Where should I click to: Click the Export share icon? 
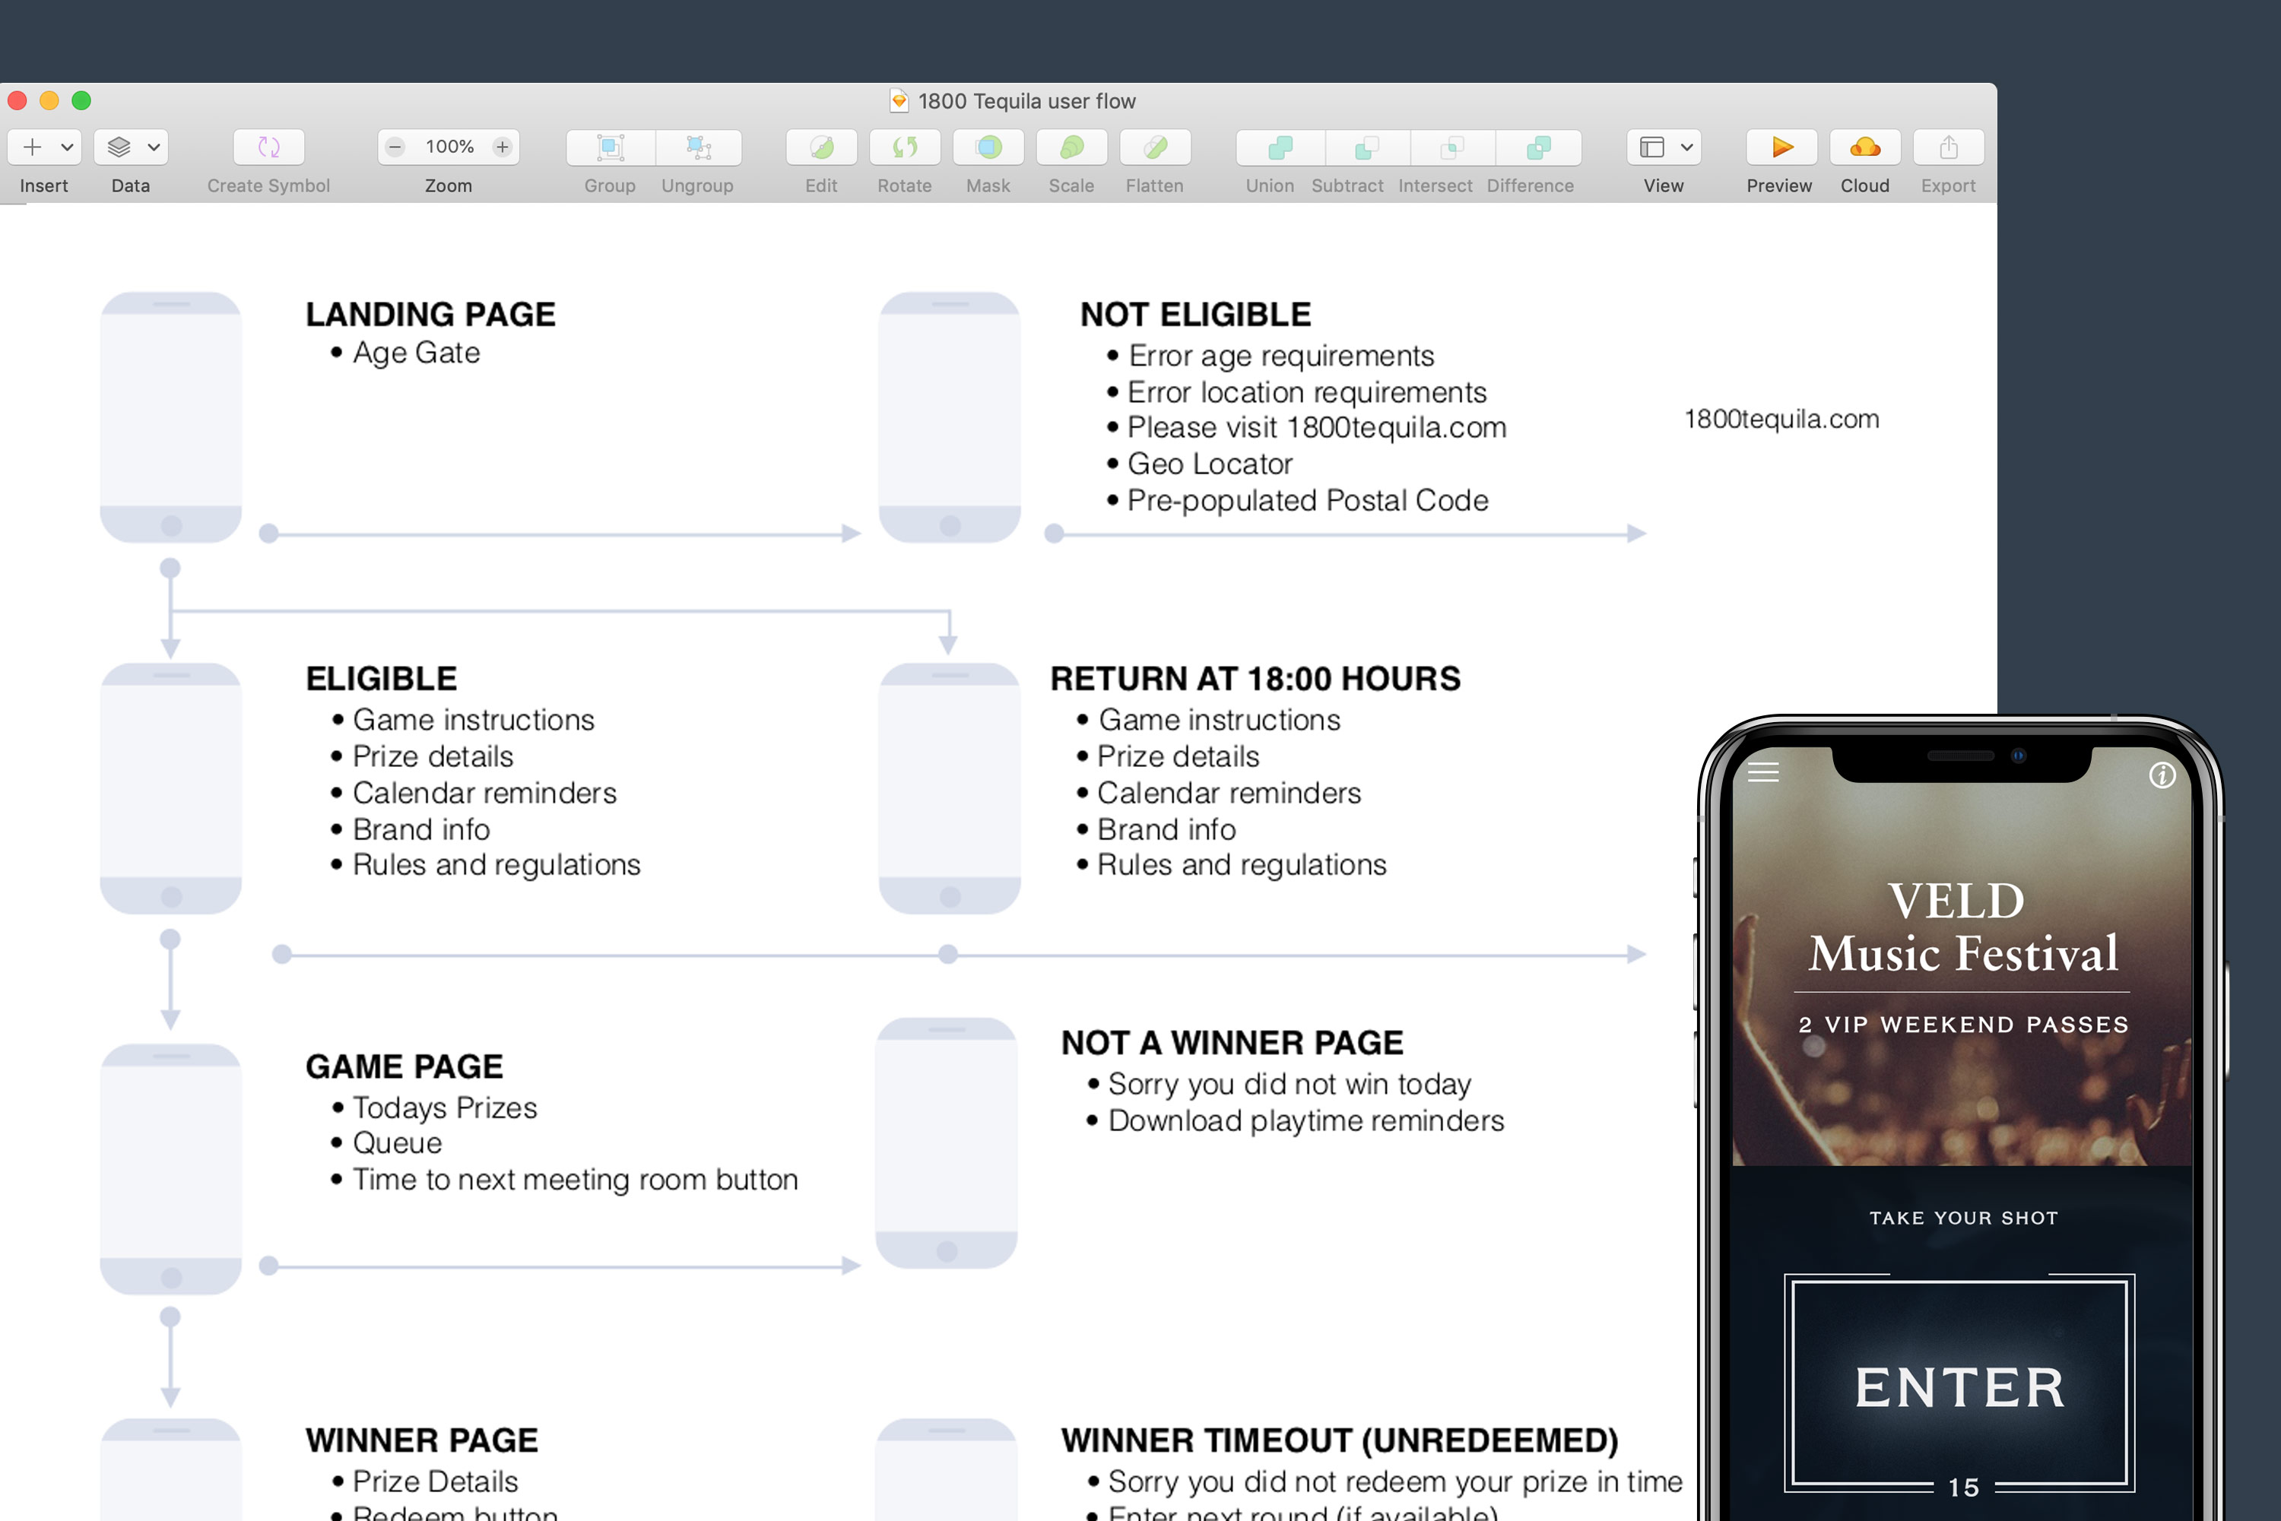pyautogui.click(x=1948, y=147)
